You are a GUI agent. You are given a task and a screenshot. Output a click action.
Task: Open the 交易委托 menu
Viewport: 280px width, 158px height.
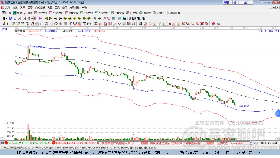(74, 7)
